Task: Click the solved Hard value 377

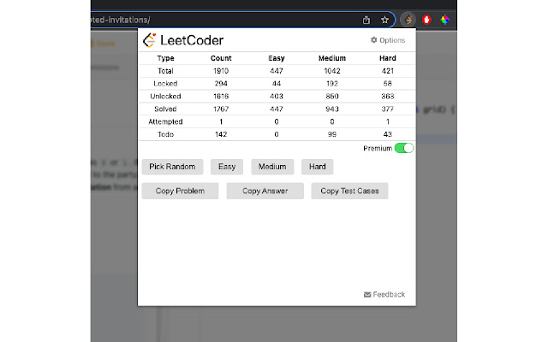Action: point(388,109)
